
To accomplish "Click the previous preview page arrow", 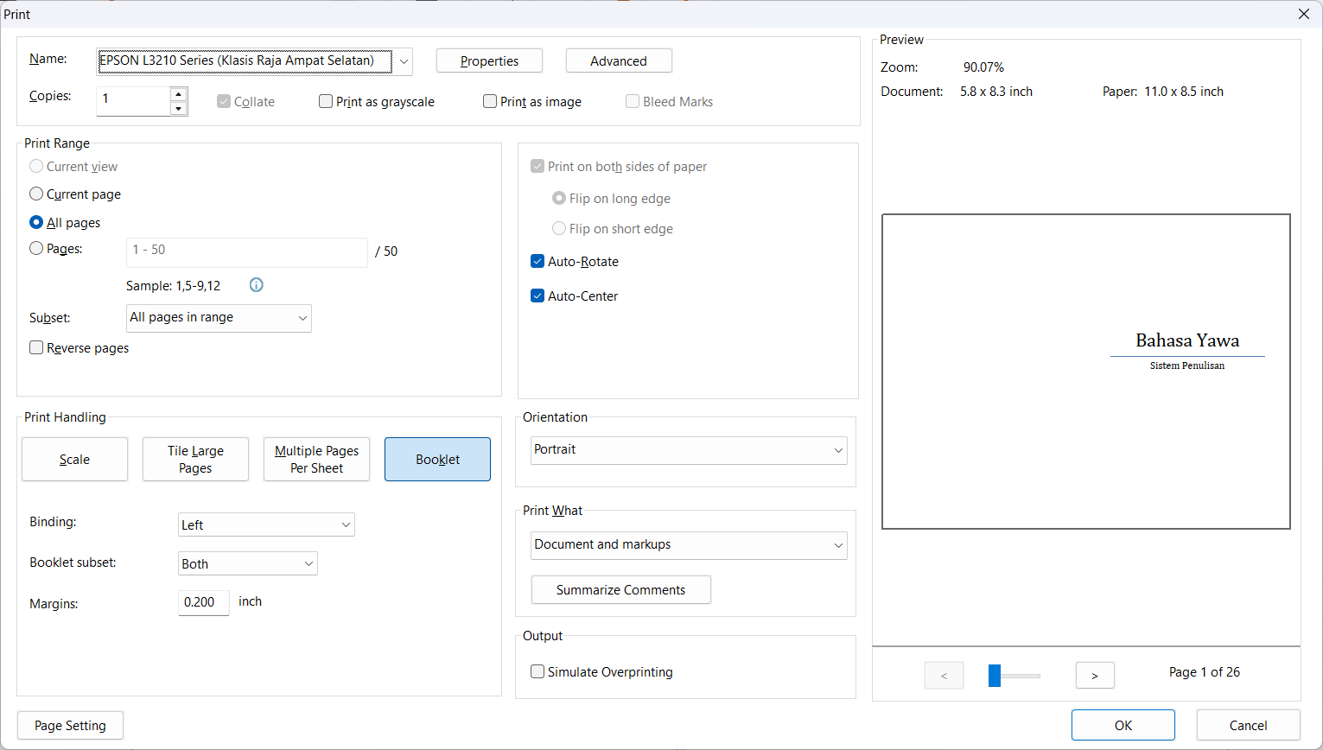I will [x=944, y=675].
